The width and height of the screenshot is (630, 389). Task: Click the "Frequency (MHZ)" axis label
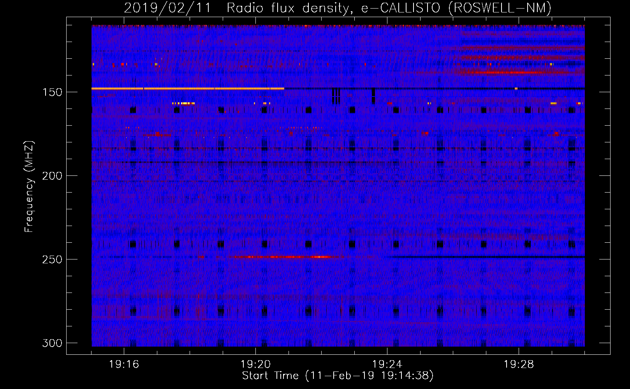29,186
